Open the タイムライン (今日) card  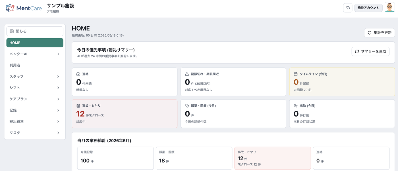click(342, 82)
